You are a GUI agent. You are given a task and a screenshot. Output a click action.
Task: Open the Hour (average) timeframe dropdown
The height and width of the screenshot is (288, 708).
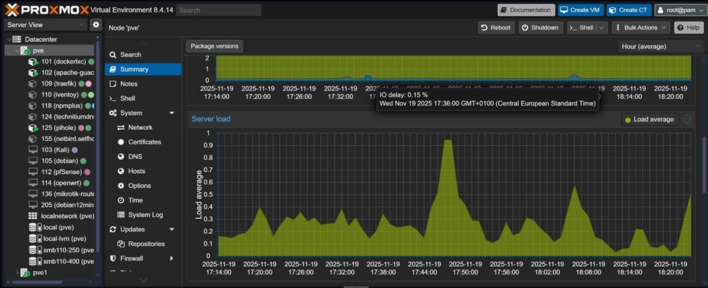660,46
